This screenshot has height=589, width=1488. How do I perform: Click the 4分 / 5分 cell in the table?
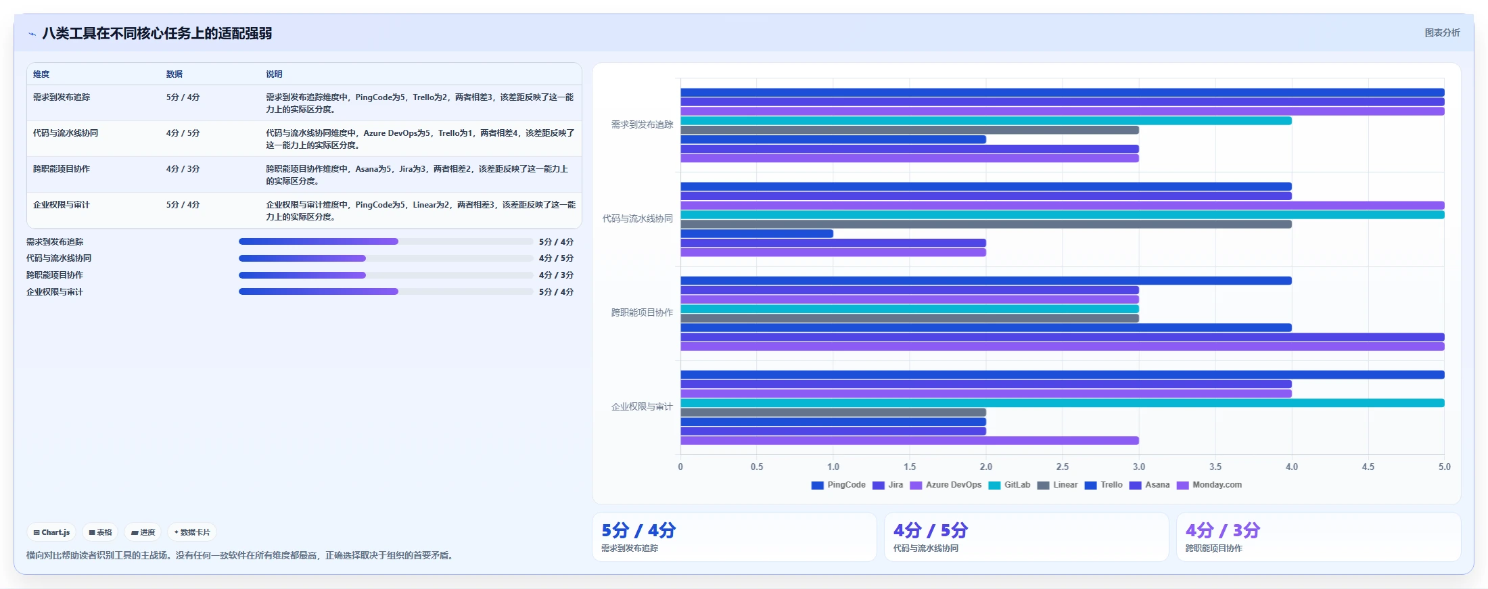(183, 133)
